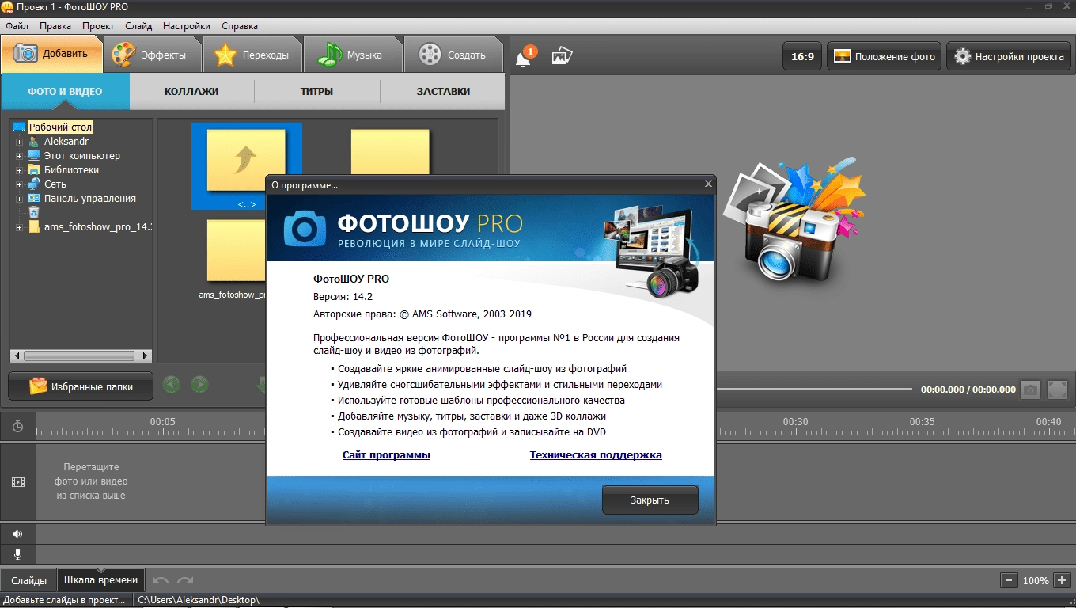Image resolution: width=1076 pixels, height=608 pixels.
Task: Click the Положение фото button
Action: [x=884, y=56]
